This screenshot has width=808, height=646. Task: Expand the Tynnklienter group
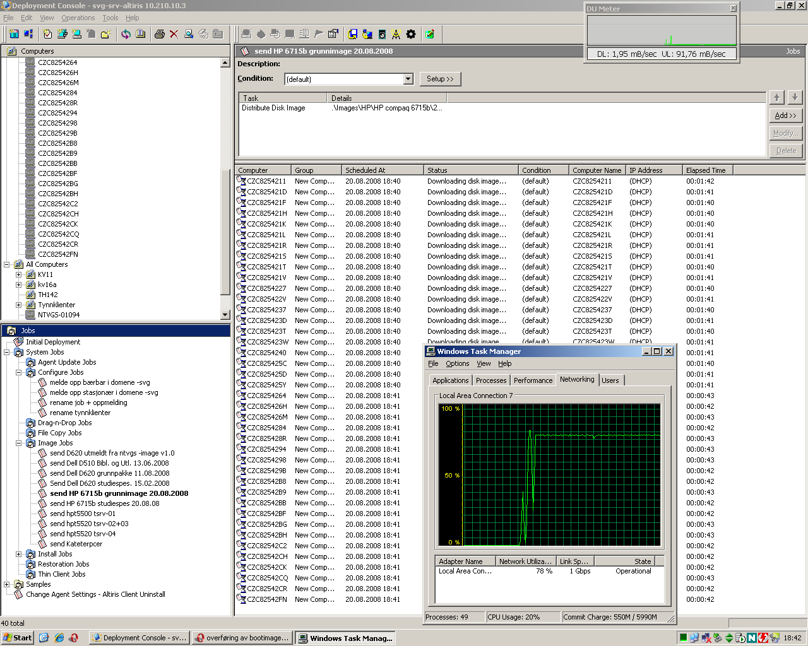[x=19, y=305]
